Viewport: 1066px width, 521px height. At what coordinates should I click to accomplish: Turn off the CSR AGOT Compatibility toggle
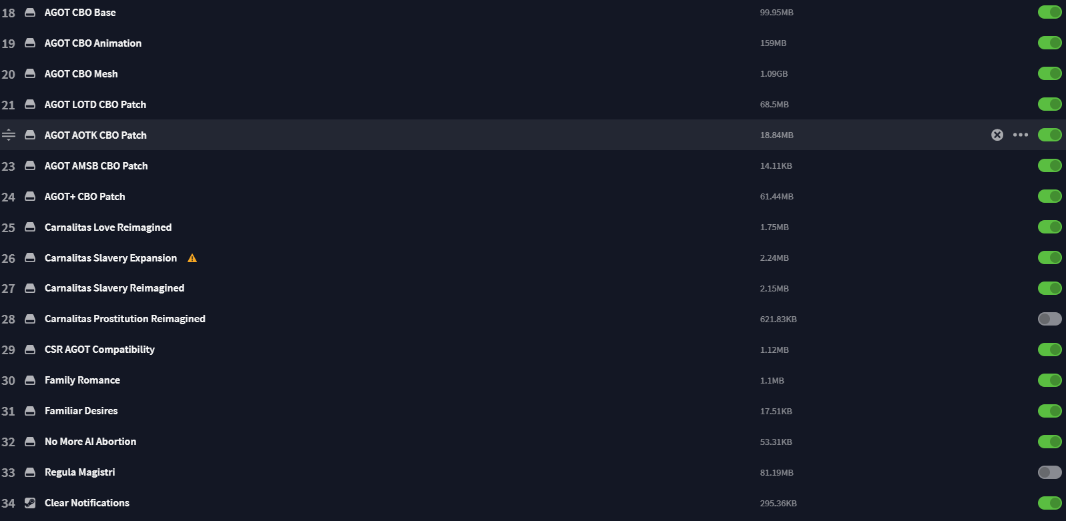click(x=1050, y=350)
